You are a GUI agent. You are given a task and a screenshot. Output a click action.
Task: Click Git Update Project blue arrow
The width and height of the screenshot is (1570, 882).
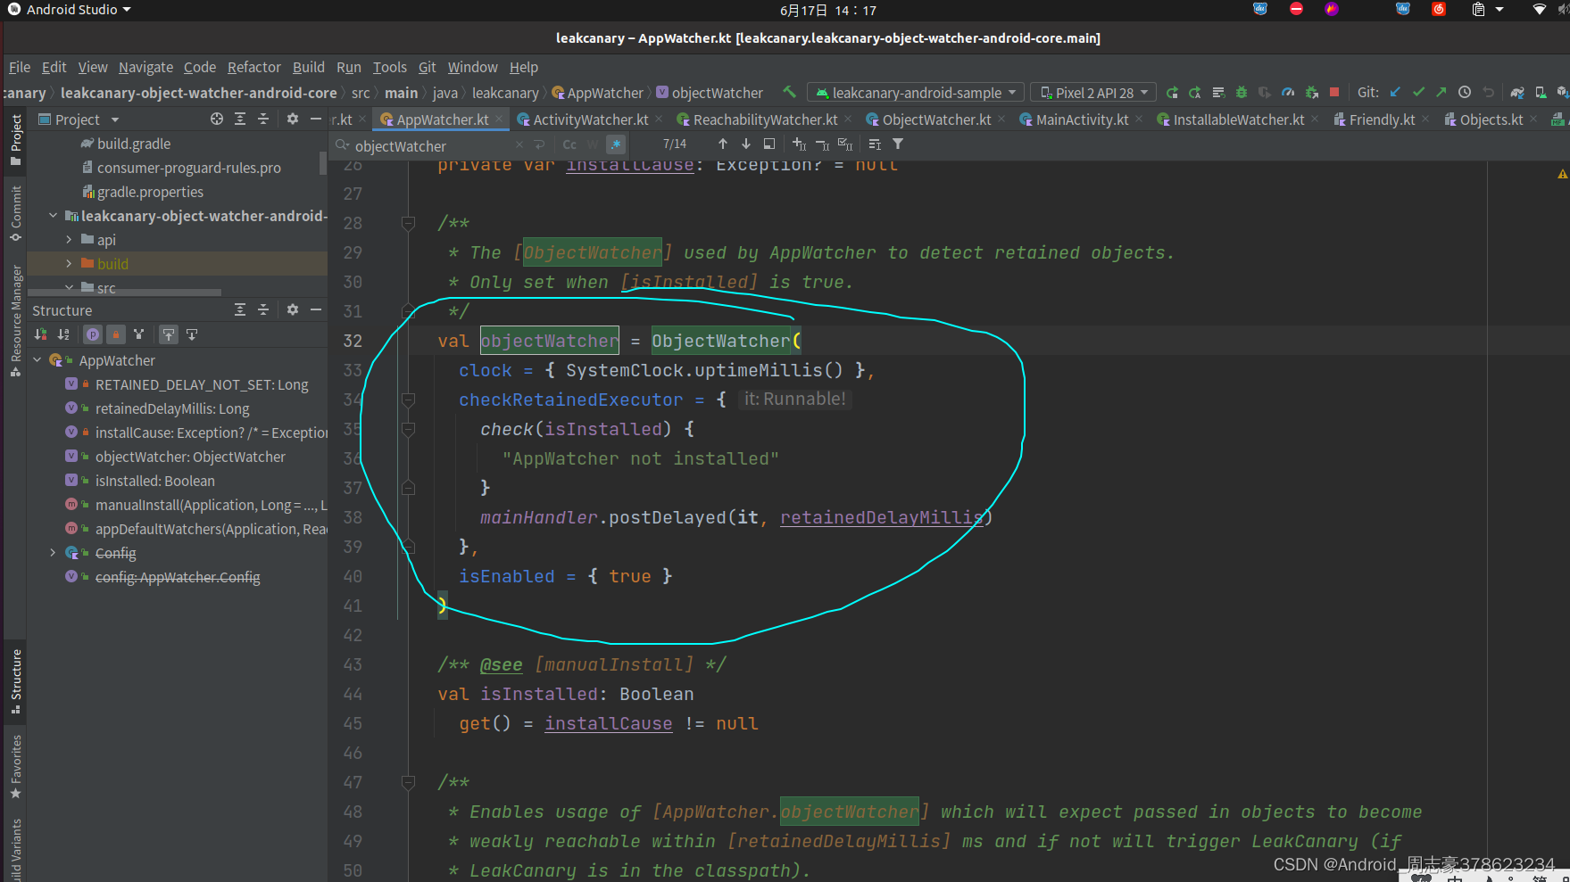pos(1395,92)
